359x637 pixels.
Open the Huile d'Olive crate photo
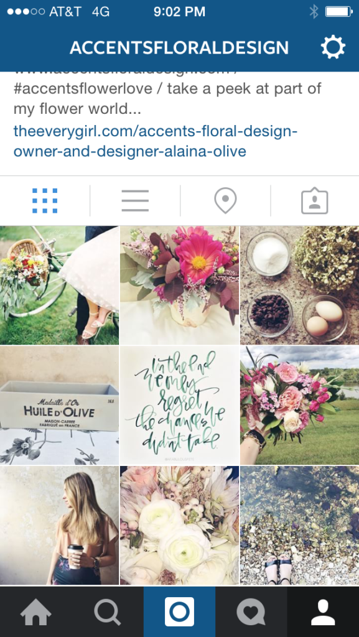point(59,406)
